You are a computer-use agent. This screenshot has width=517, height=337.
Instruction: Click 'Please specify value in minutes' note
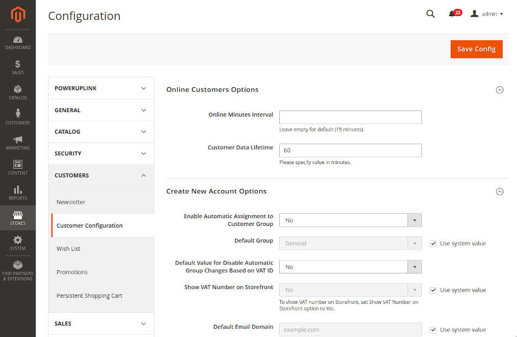[x=315, y=162]
